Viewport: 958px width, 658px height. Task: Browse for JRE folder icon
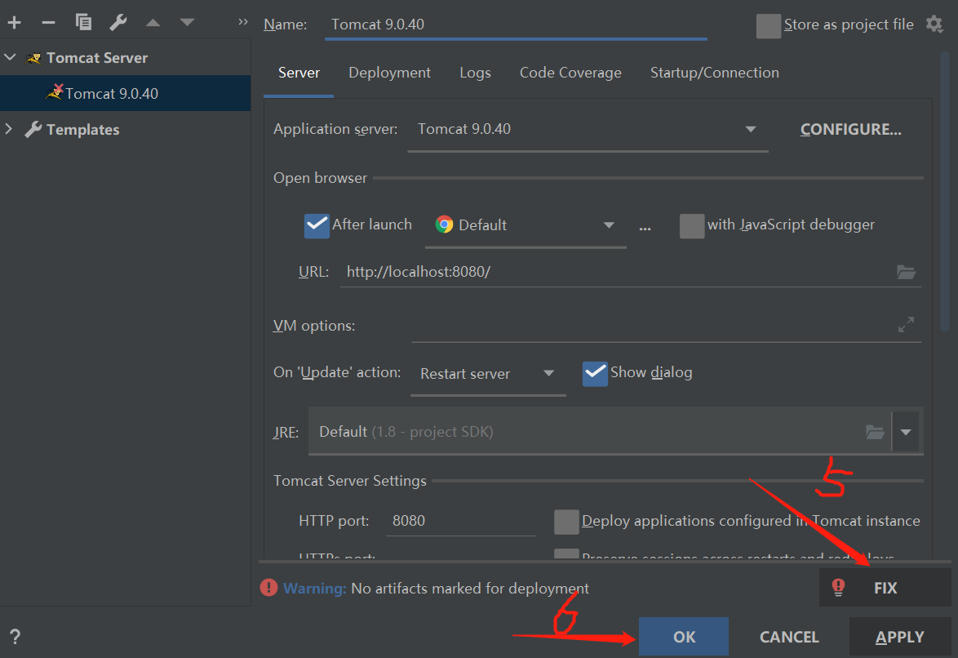pos(875,432)
